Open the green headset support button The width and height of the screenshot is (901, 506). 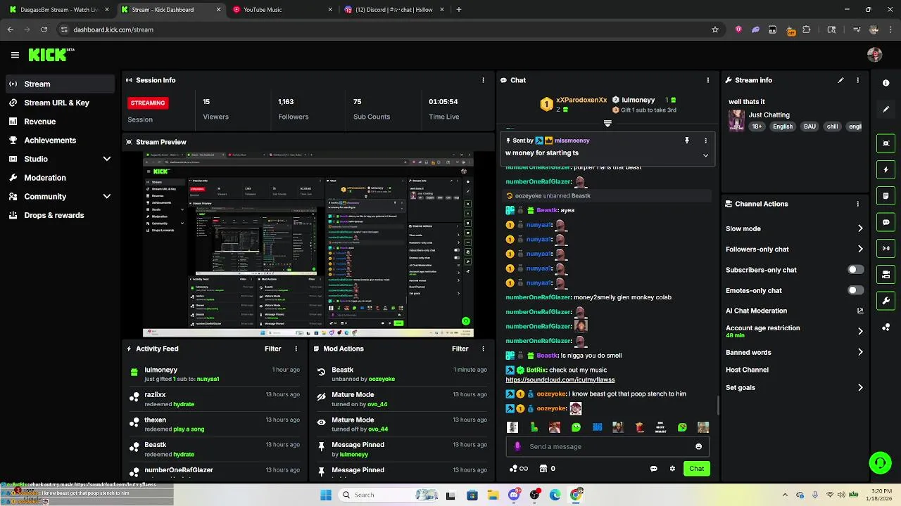coord(880,462)
